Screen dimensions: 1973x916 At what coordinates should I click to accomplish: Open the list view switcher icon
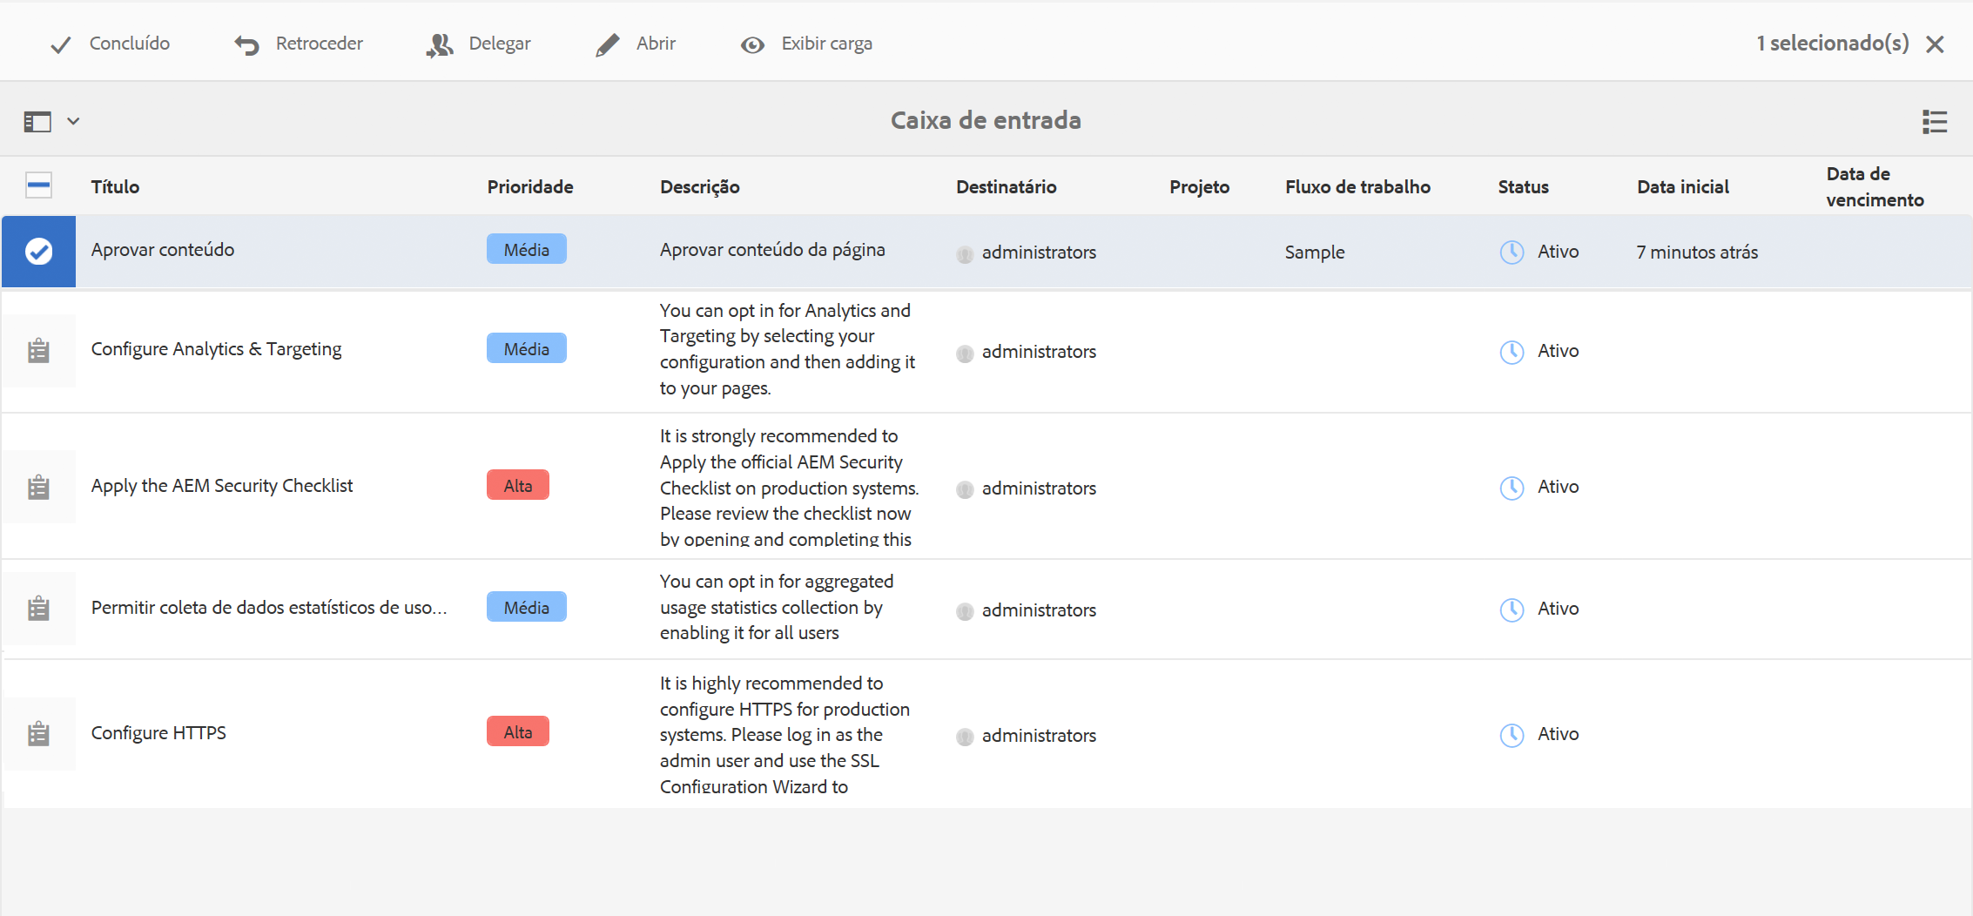coord(1934,122)
